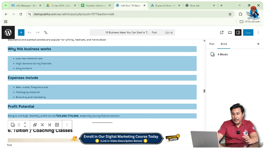Open the WordPress logo dashboard link
Viewport: 264px width, 148px height.
coord(8,33)
